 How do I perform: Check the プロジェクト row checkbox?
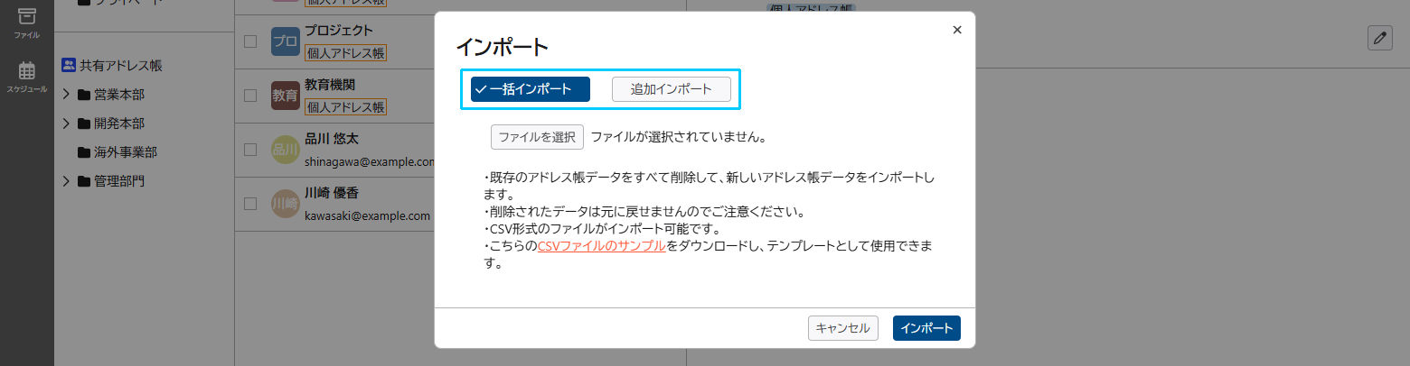click(251, 41)
